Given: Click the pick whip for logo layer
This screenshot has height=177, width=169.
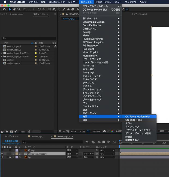Looking at the screenshot, I should click(97, 150).
